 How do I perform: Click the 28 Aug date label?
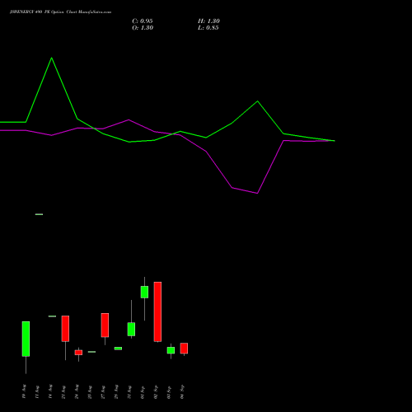116,391
